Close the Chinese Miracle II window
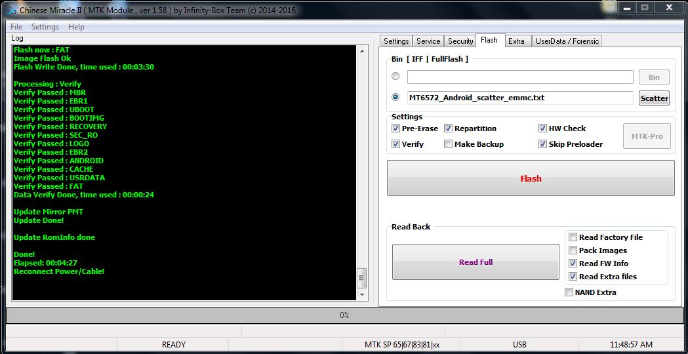This screenshot has height=354, width=688. (669, 8)
